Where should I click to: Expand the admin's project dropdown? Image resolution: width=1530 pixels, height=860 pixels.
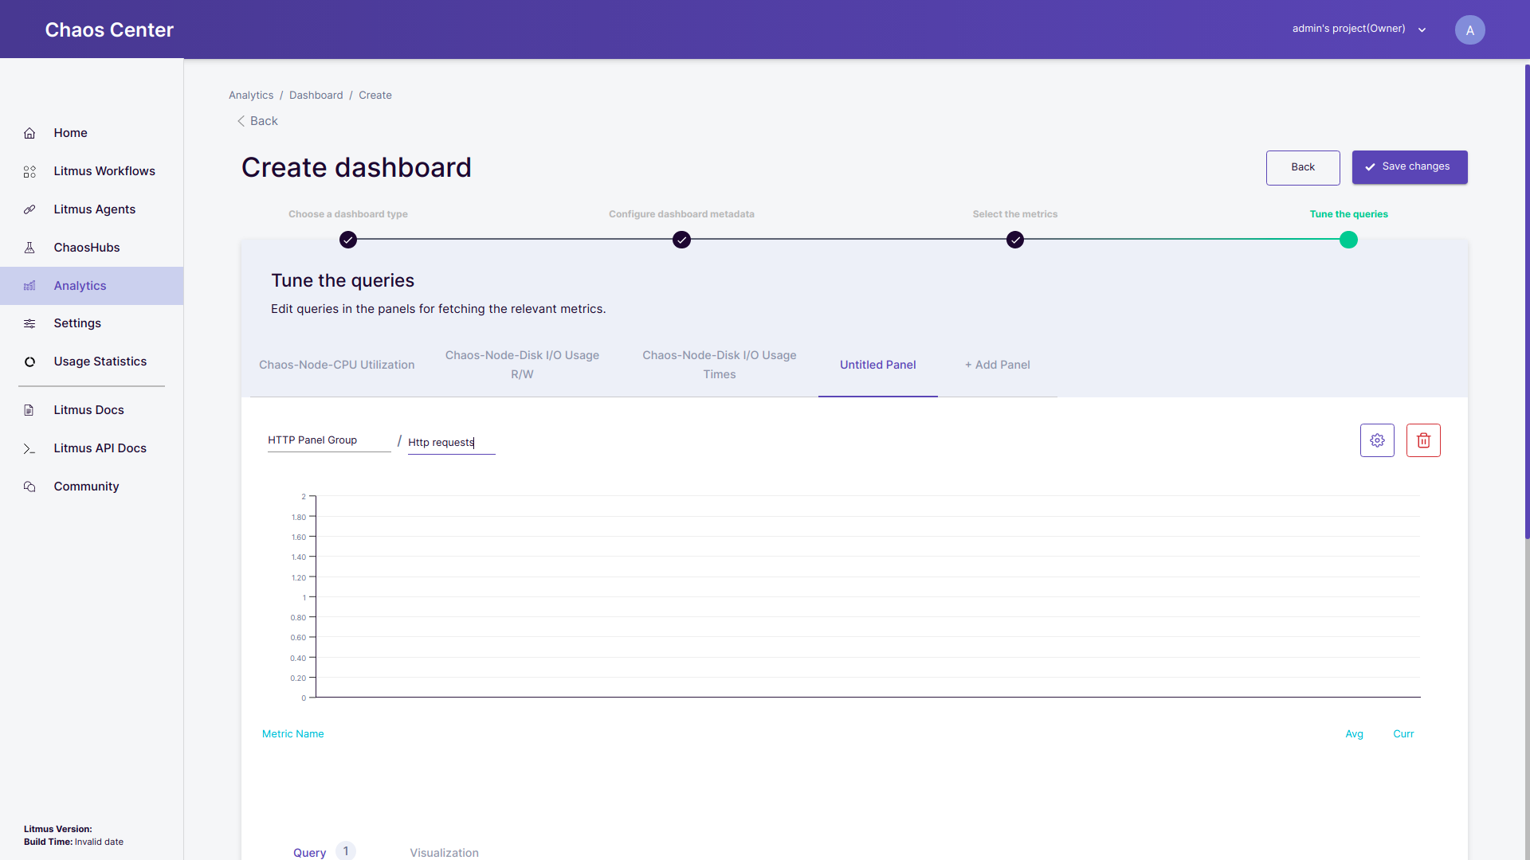click(x=1422, y=29)
